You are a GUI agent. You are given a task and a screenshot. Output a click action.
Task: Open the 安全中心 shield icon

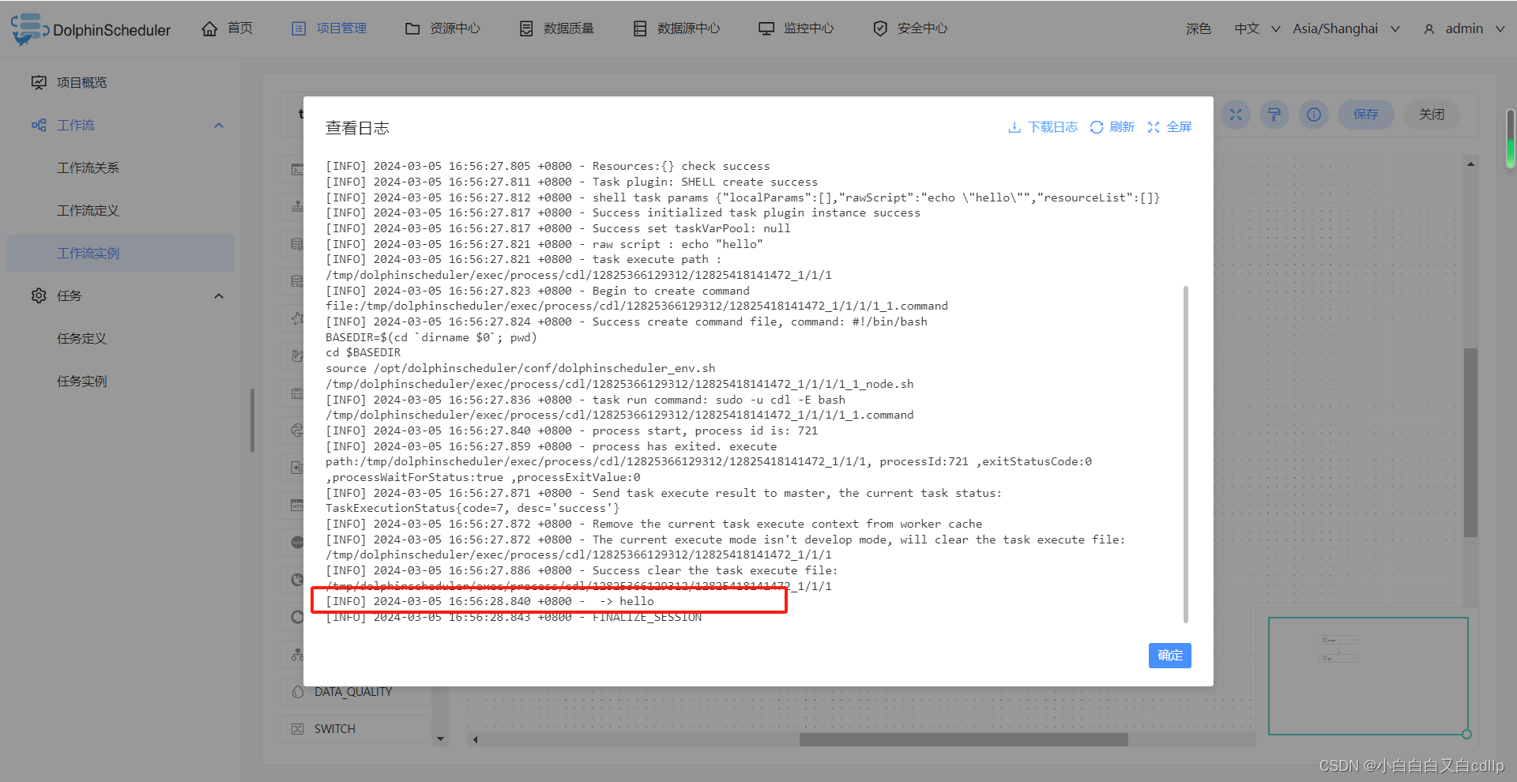click(880, 28)
